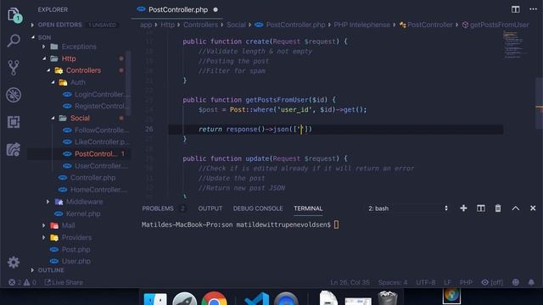Collapse the Social folder
The height and width of the screenshot is (305, 543).
point(80,118)
